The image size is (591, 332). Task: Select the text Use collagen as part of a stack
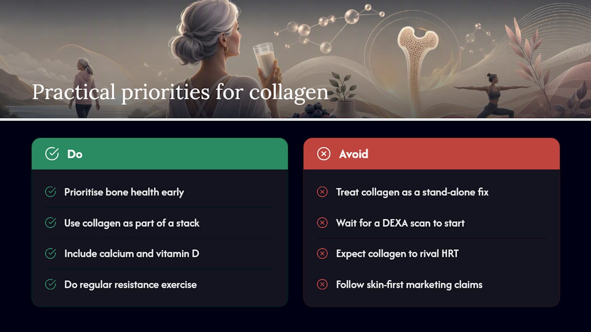click(132, 223)
